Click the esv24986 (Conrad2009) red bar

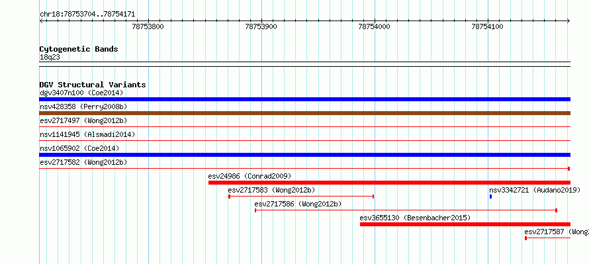pyautogui.click(x=389, y=183)
